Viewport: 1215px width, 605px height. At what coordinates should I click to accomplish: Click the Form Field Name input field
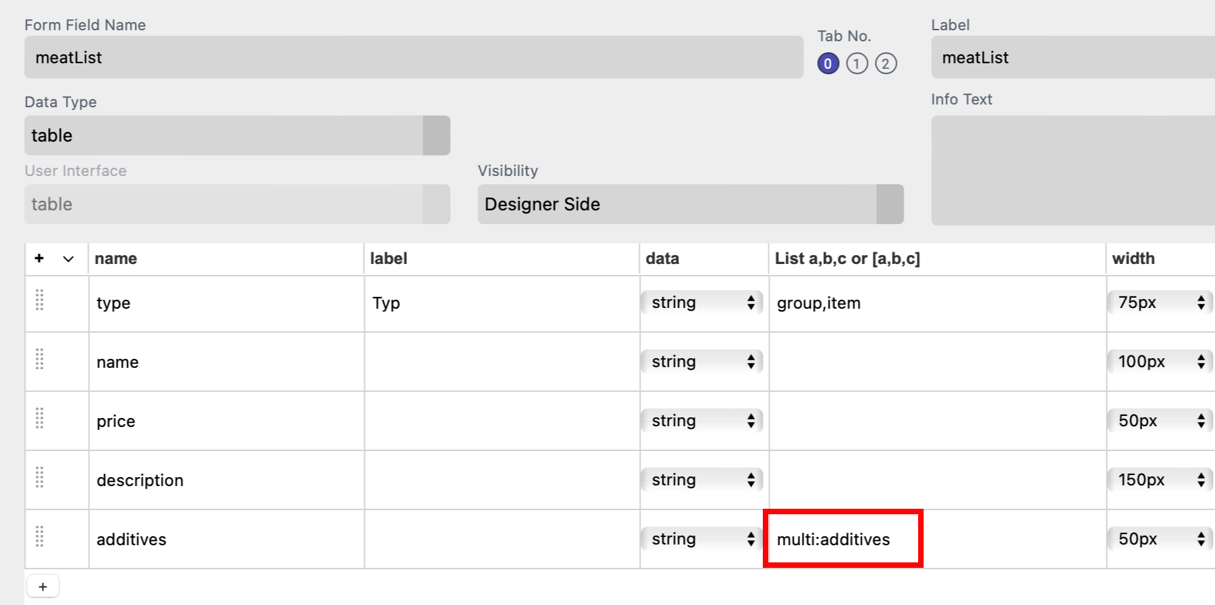pyautogui.click(x=413, y=58)
